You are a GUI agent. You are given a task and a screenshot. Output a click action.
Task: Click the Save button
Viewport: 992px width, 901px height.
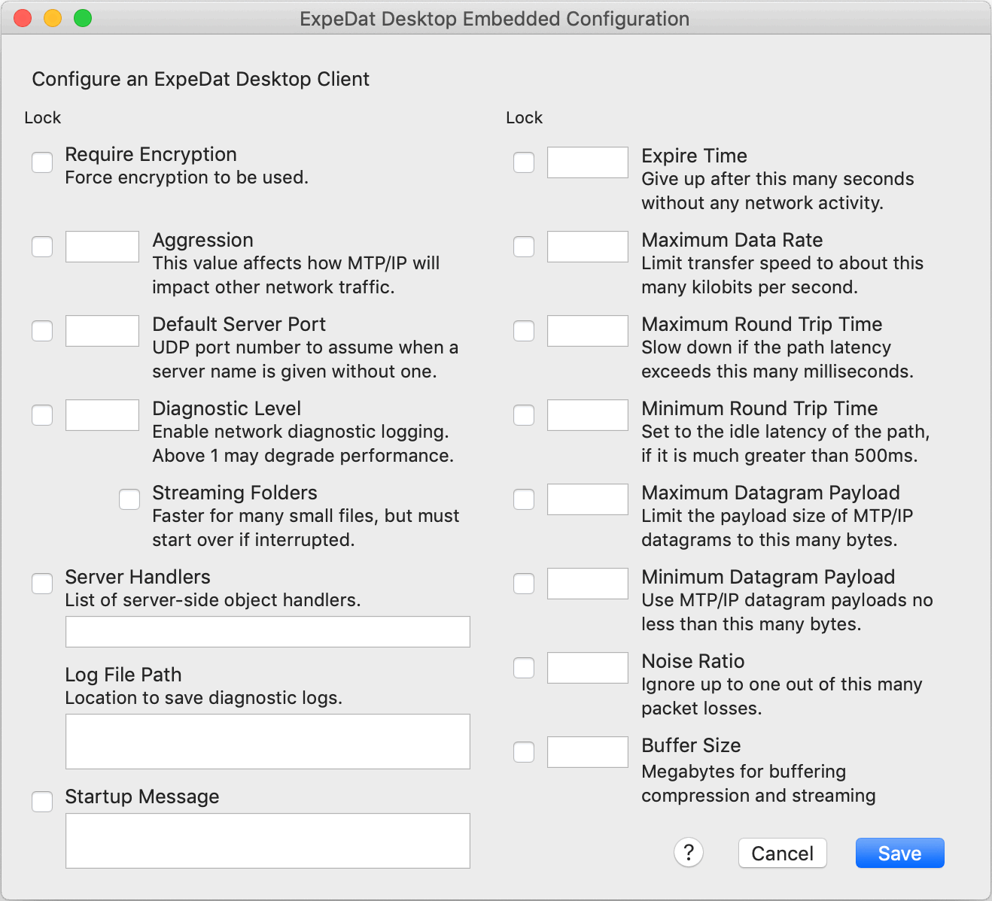[x=899, y=853]
